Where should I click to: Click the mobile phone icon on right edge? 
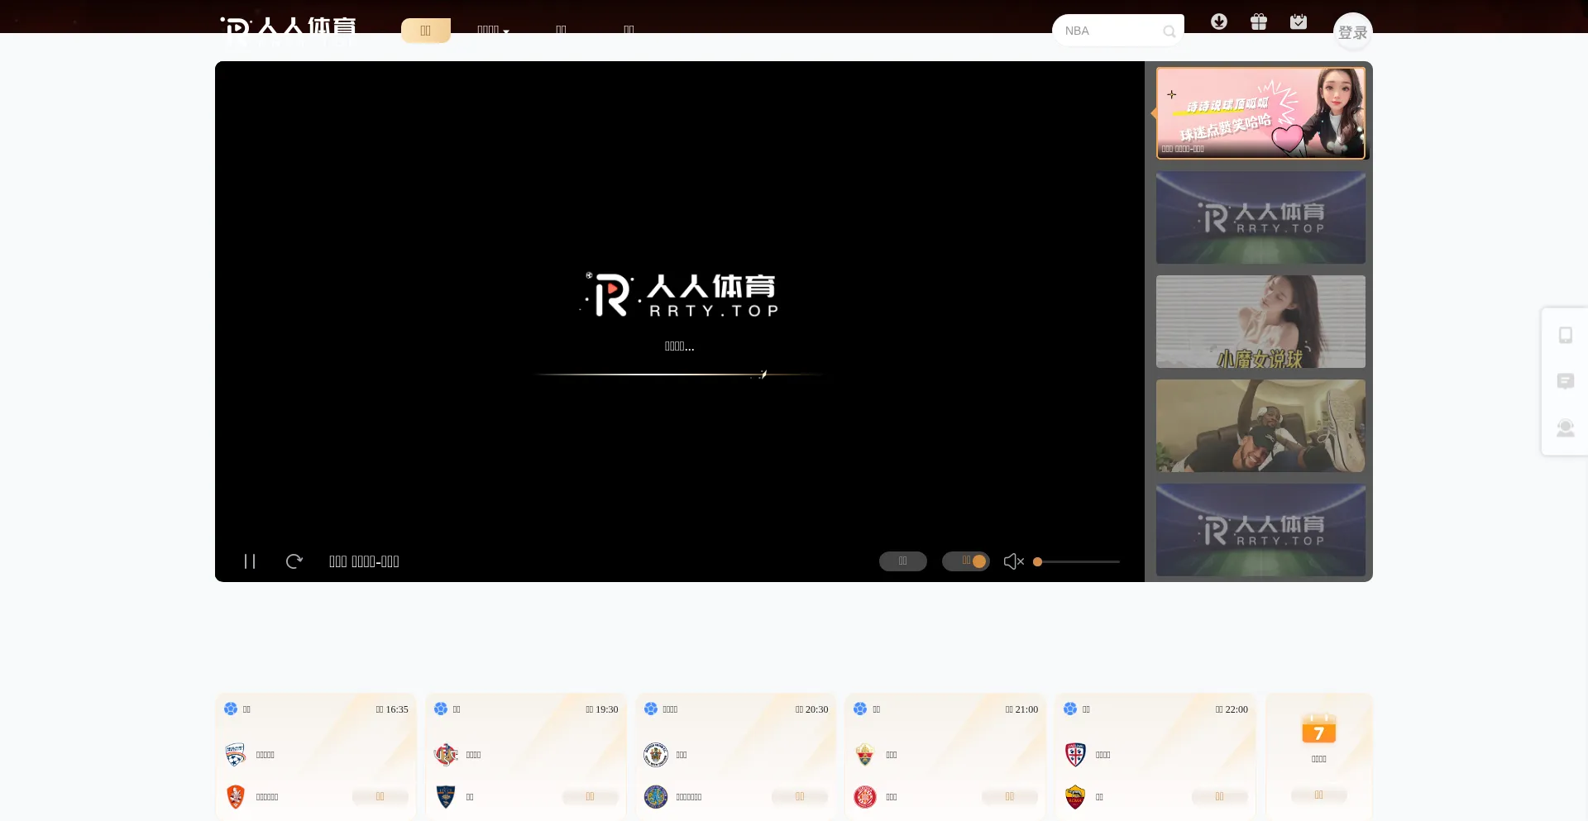[x=1566, y=335]
